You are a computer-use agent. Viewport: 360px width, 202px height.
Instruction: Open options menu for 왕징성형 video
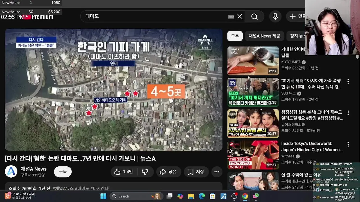[348, 113]
